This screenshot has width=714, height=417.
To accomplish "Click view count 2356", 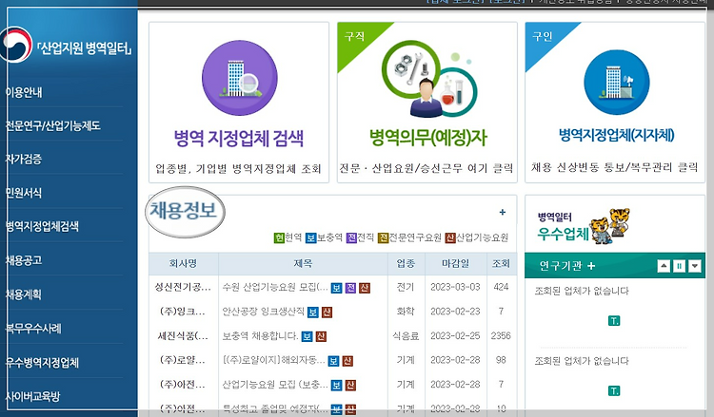I will [501, 336].
